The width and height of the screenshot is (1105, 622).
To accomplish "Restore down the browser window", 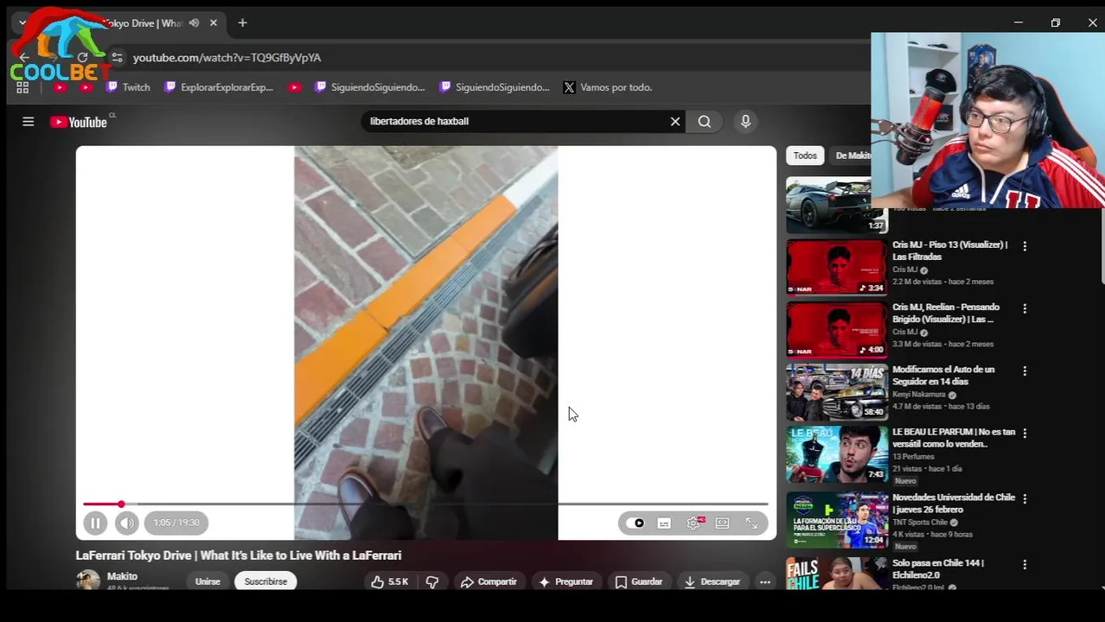I will [x=1055, y=23].
